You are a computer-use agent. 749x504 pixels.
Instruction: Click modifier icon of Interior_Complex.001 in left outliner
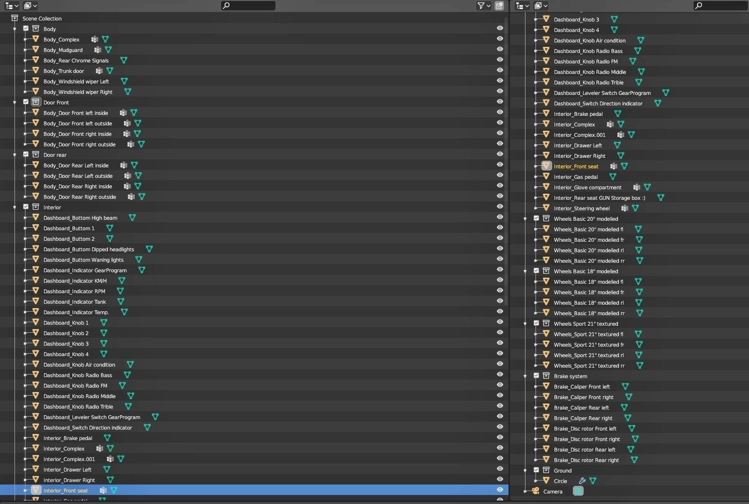click(x=110, y=459)
